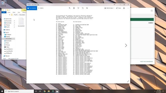Click the document image in Photos viewer
166x93 pixels.
coord(77,45)
